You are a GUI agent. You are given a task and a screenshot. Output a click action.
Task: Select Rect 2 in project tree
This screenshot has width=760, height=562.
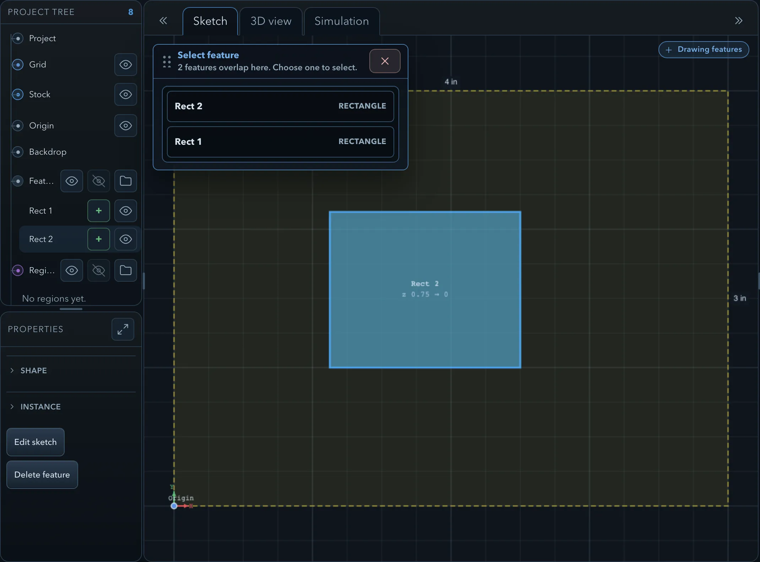coord(41,239)
